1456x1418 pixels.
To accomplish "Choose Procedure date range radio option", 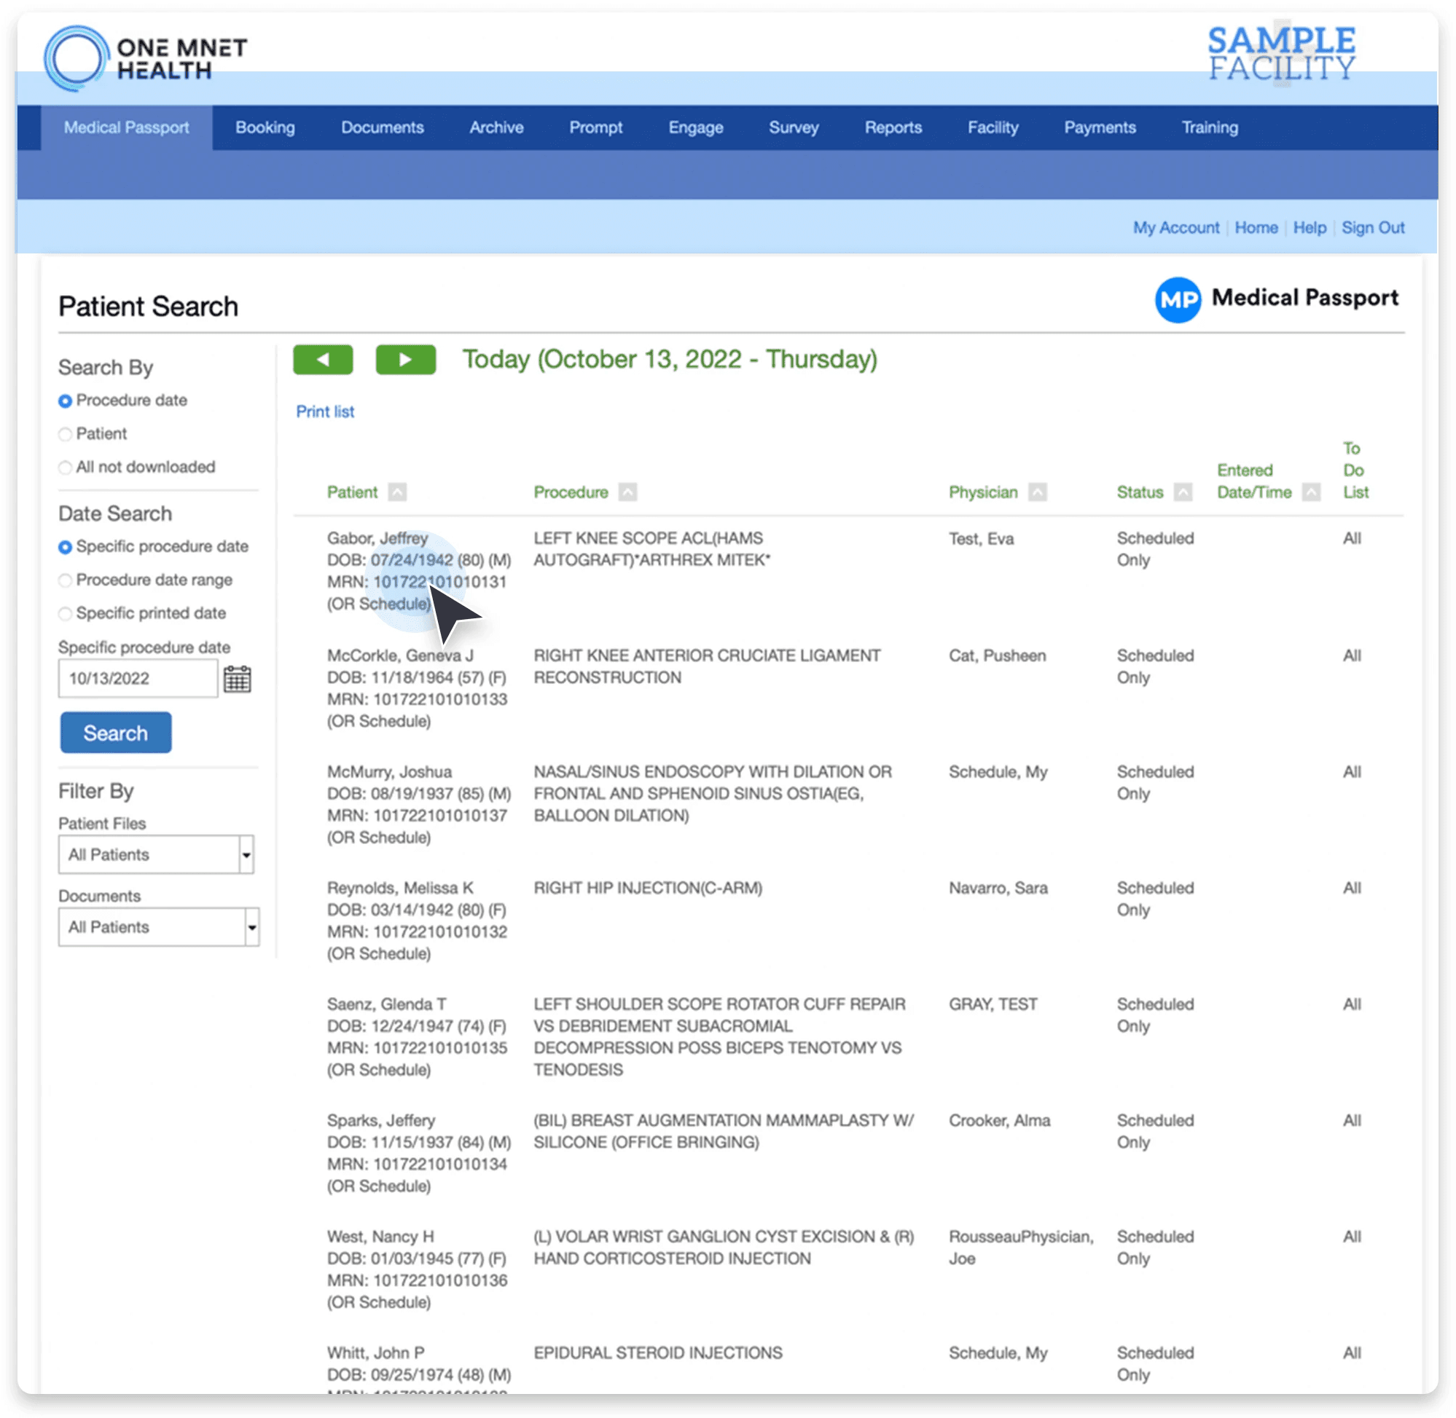I will click(66, 580).
